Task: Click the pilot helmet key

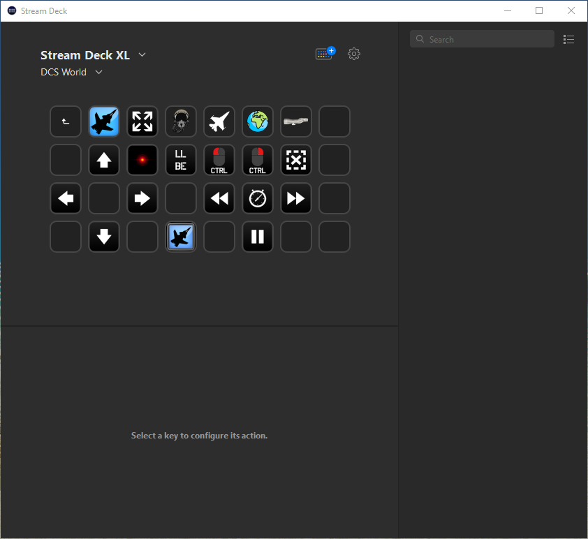Action: 181,121
